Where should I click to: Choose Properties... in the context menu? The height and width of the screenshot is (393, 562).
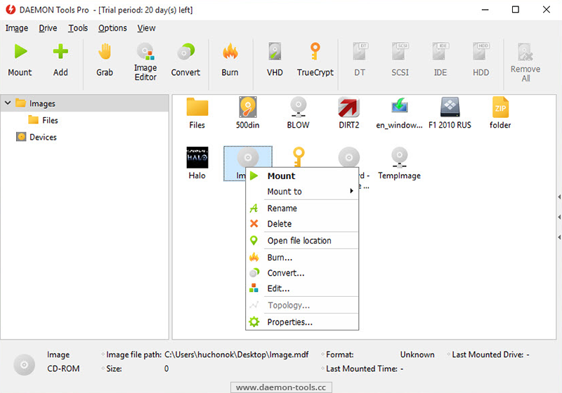pos(302,322)
